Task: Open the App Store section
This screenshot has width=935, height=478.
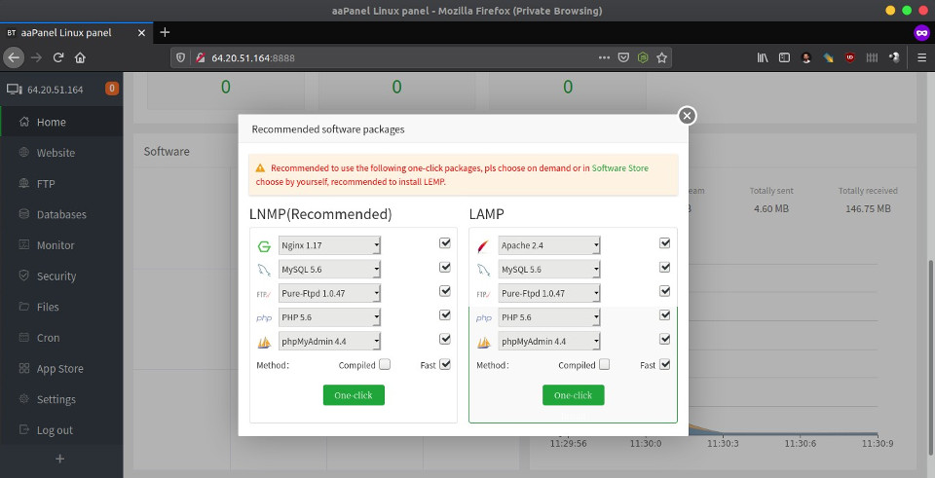Action: [x=61, y=369]
